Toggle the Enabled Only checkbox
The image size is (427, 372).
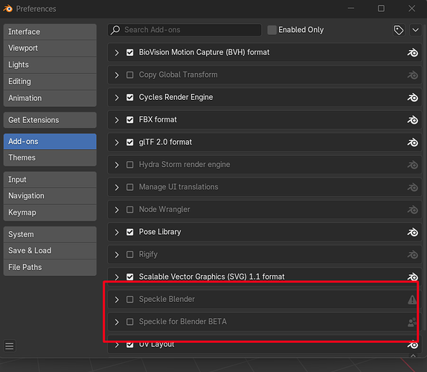(x=272, y=30)
